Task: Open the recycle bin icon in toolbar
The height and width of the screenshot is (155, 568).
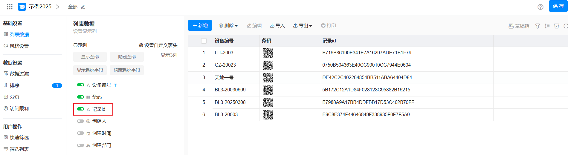Action: coord(556,26)
